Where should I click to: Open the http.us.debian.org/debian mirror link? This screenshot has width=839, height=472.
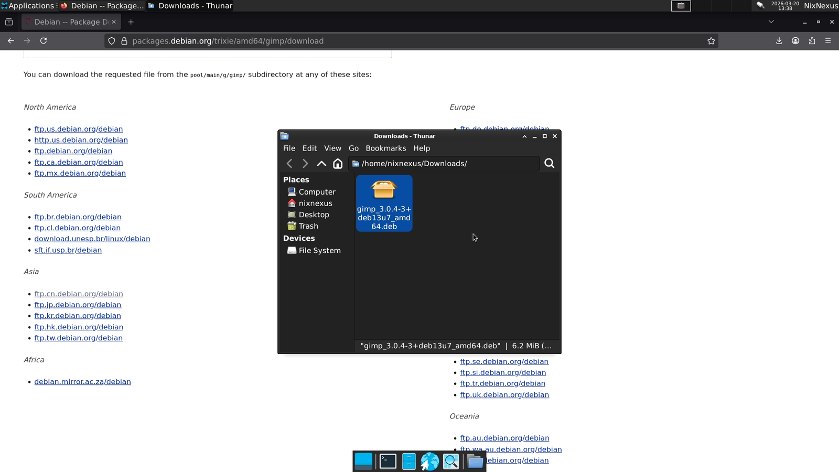(81, 140)
